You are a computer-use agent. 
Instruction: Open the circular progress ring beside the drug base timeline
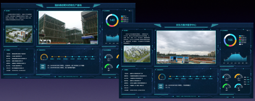pyautogui.click(x=44, y=57)
